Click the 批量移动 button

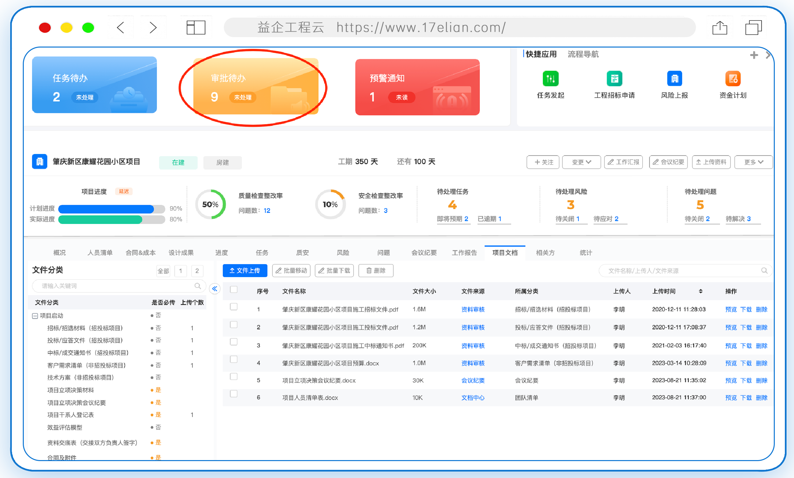(x=291, y=271)
